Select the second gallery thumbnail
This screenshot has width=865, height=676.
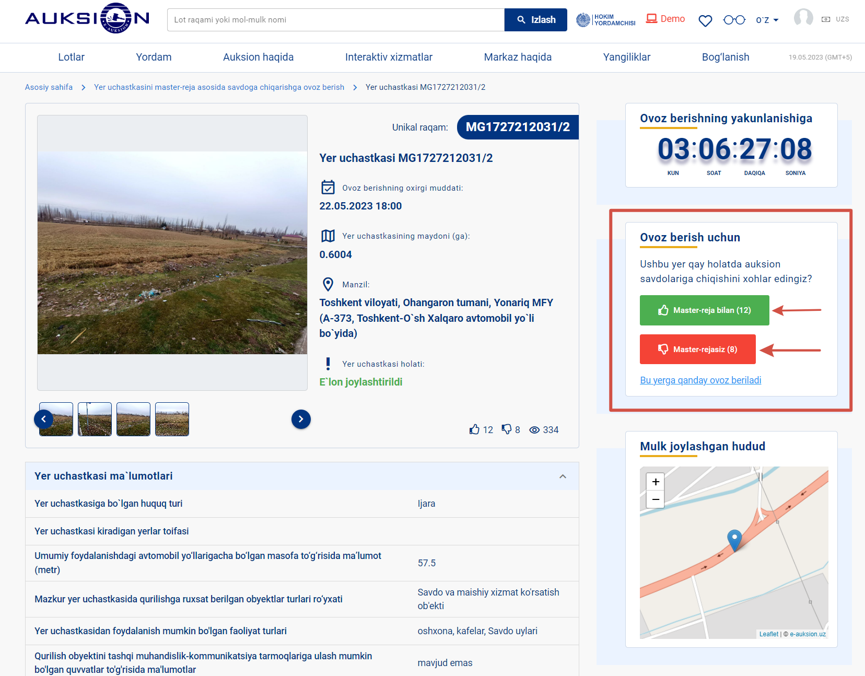[95, 419]
